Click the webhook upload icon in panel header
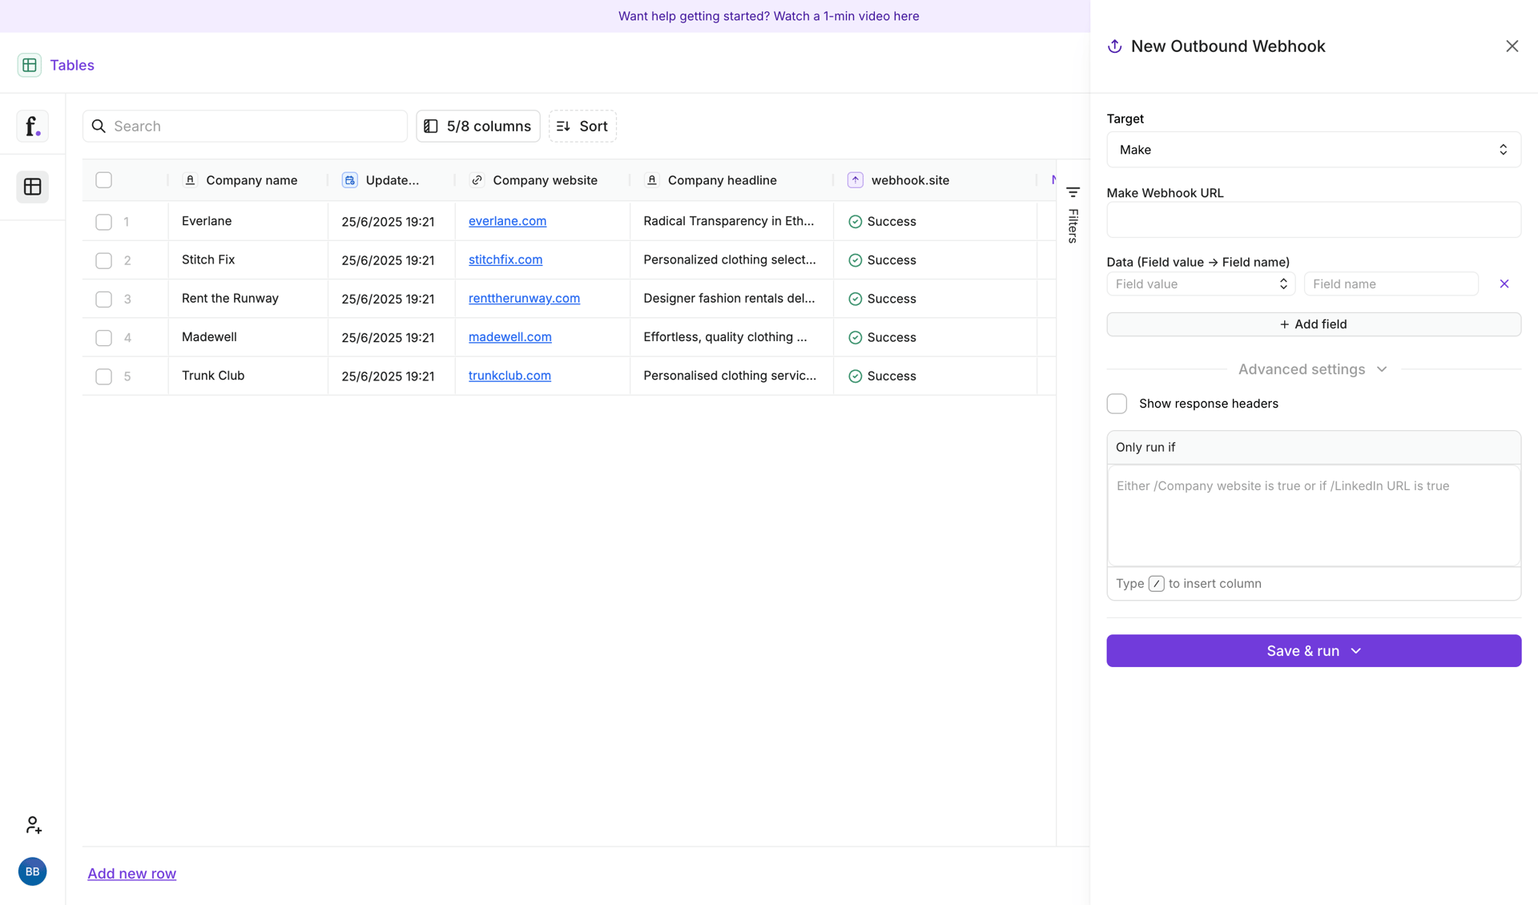 tap(1113, 46)
